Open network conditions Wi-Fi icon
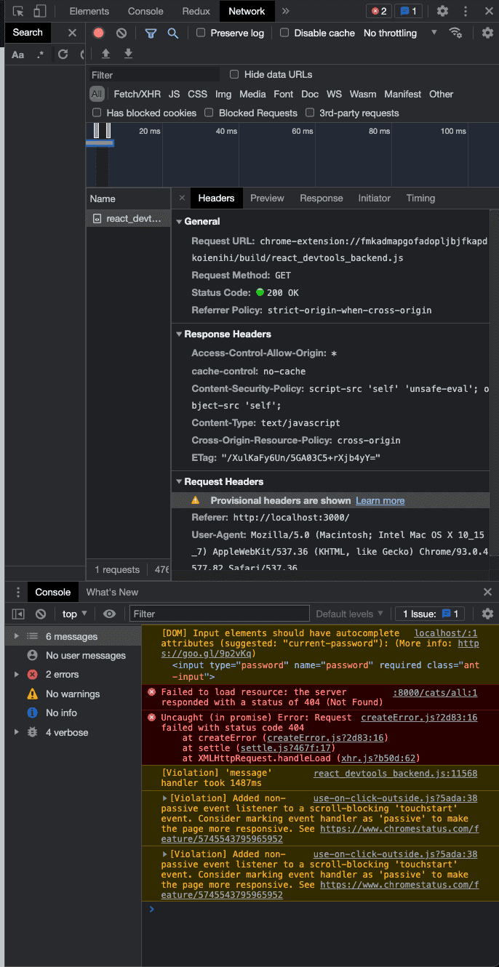The width and height of the screenshot is (499, 967). click(455, 33)
